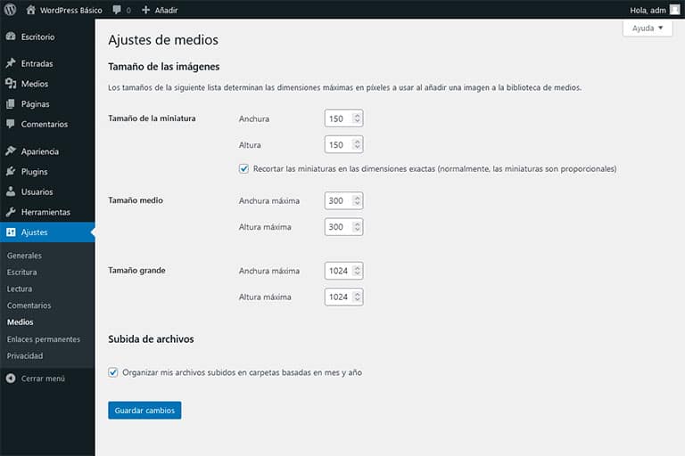This screenshot has width=685, height=456.
Task: Click the Tamaño de las imágenes heading
Action: (164, 67)
